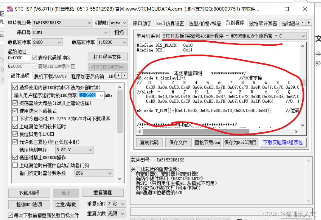The image size is (321, 220).
Task: Open 最低波特率 2400 dropdown
Action: click(47, 42)
